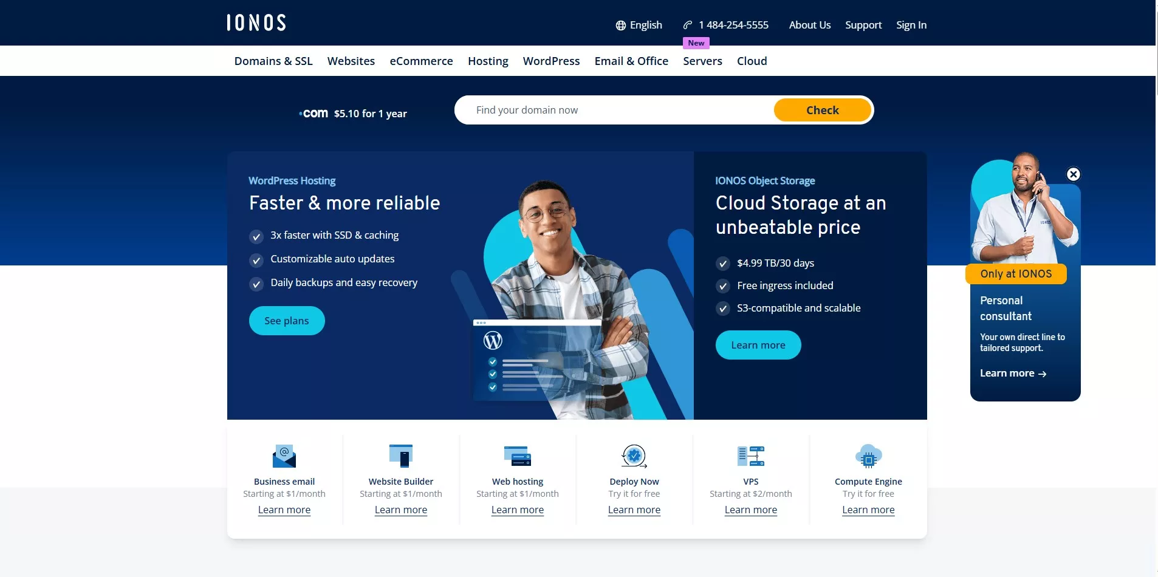Click the checkmark beside Daily backups

point(256,284)
